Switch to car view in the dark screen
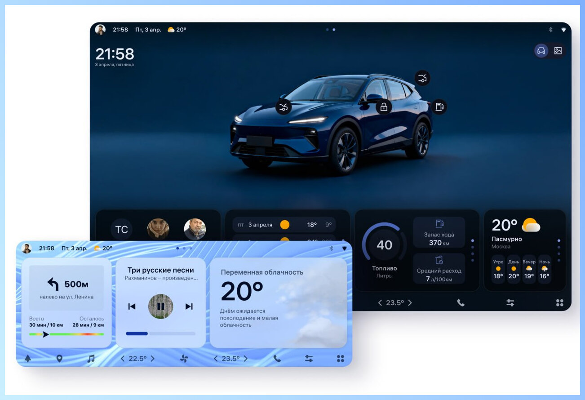This screenshot has height=400, width=585. (x=541, y=51)
